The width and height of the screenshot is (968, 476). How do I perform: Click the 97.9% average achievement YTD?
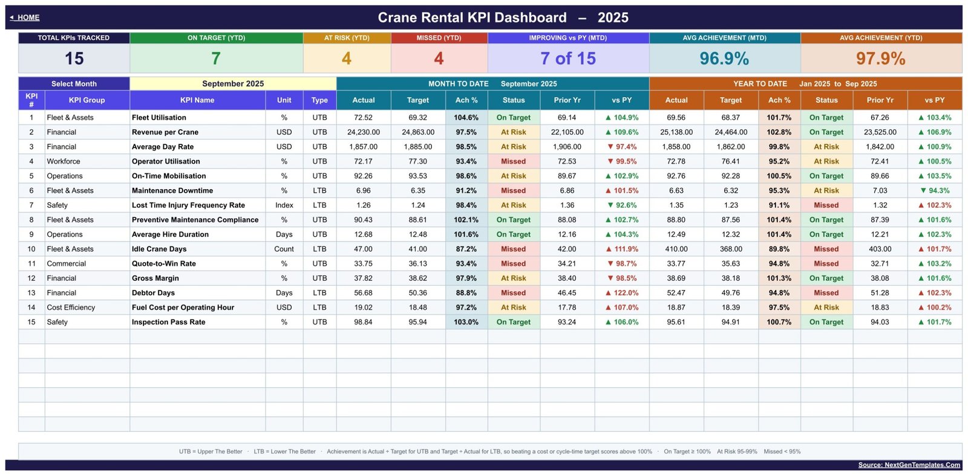click(881, 59)
